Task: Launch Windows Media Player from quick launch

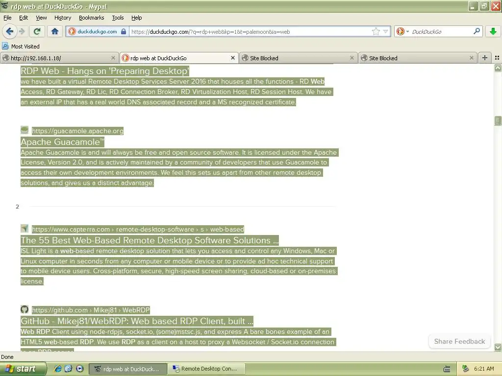Action: pyautogui.click(x=80, y=369)
